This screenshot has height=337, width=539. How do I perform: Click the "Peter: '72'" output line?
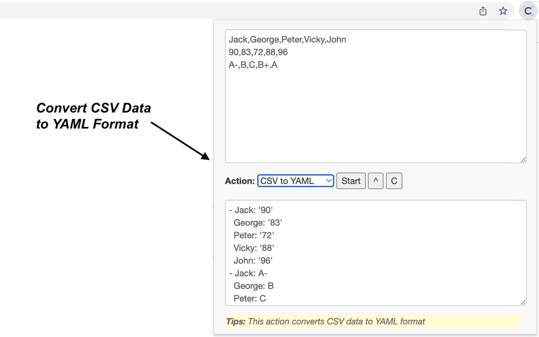pyautogui.click(x=254, y=235)
